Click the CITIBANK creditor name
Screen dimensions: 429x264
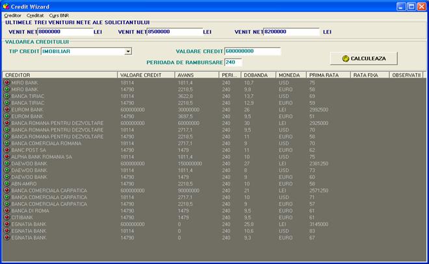pyautogui.click(x=22, y=217)
